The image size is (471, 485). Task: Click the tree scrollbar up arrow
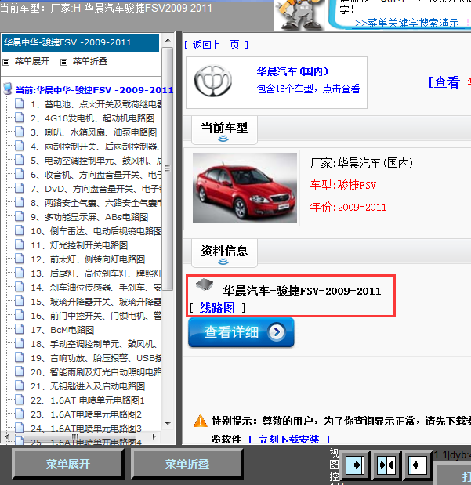168,40
